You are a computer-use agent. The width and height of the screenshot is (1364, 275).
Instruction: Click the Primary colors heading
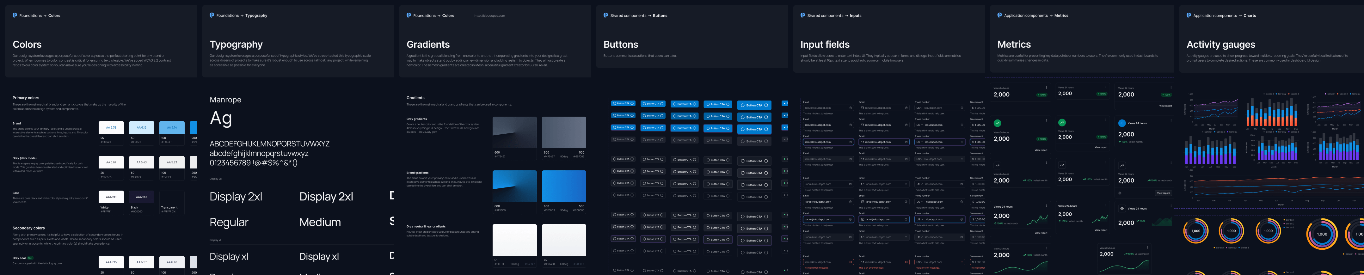tap(26, 97)
